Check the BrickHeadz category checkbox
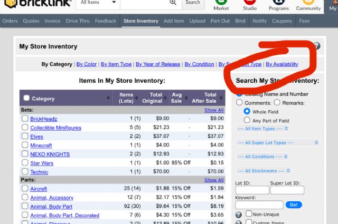 (25, 119)
